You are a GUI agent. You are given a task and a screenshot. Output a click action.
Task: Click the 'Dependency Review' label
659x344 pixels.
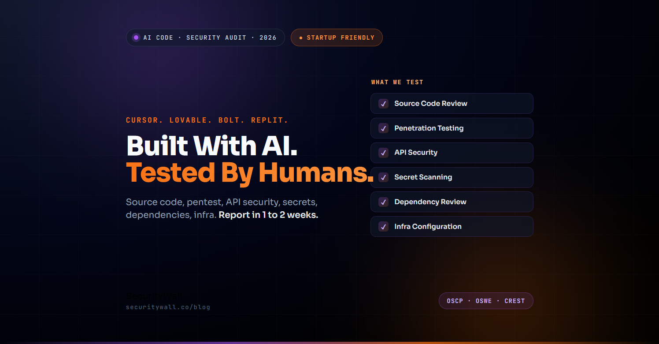point(430,202)
